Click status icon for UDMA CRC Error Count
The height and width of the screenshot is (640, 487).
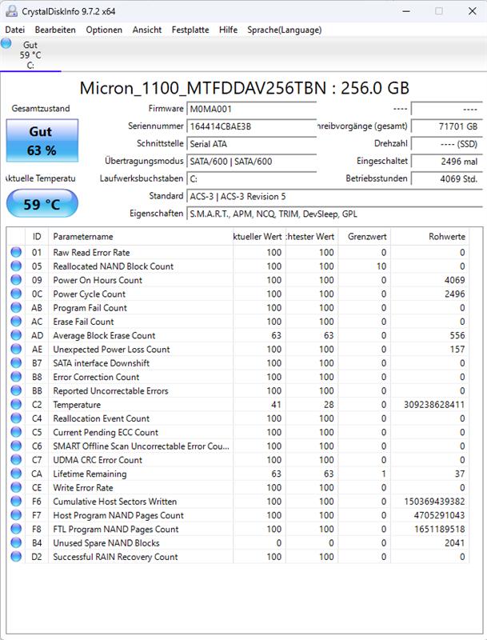[16, 460]
